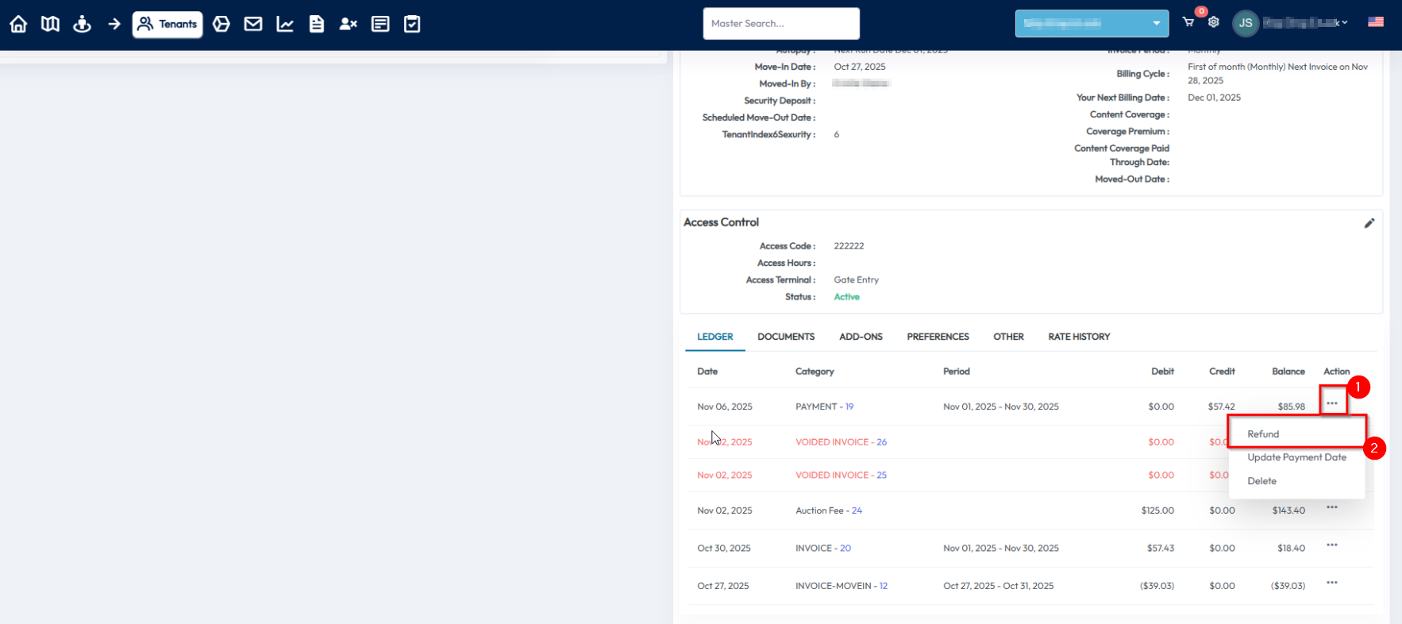Click the envelope messages icon

(253, 24)
